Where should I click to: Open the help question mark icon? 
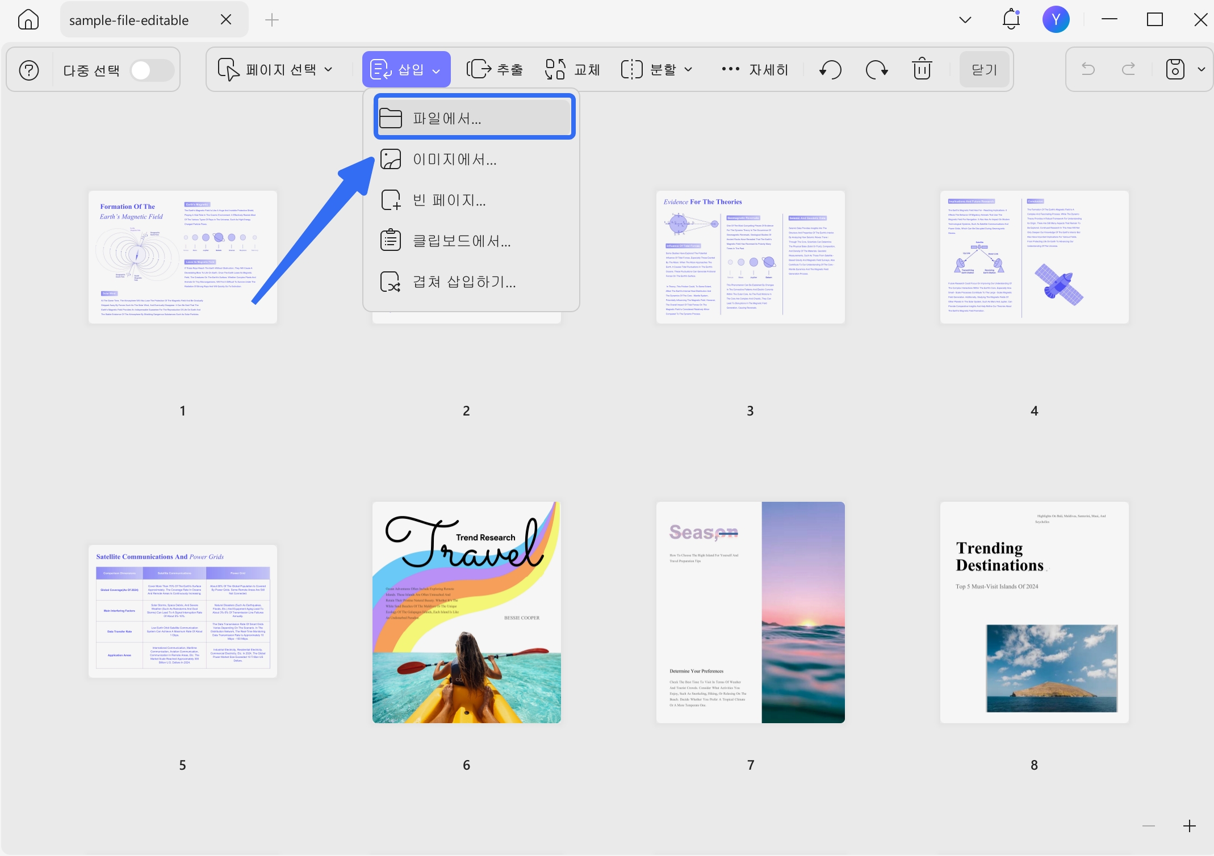click(29, 70)
